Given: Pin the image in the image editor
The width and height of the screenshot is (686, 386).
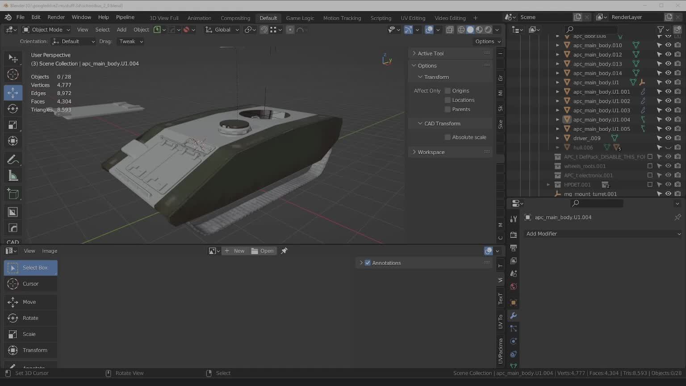Looking at the screenshot, I should point(284,251).
